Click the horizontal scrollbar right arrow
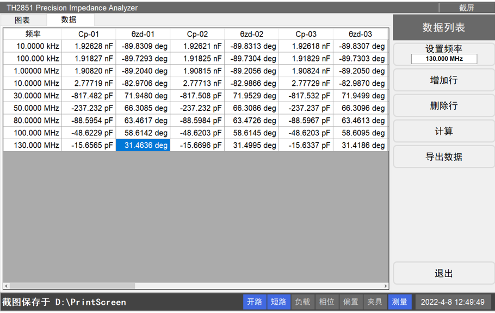495x313 pixels. [x=386, y=286]
